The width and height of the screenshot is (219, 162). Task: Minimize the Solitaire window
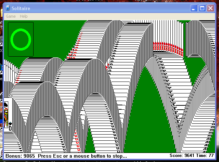pos(194,8)
